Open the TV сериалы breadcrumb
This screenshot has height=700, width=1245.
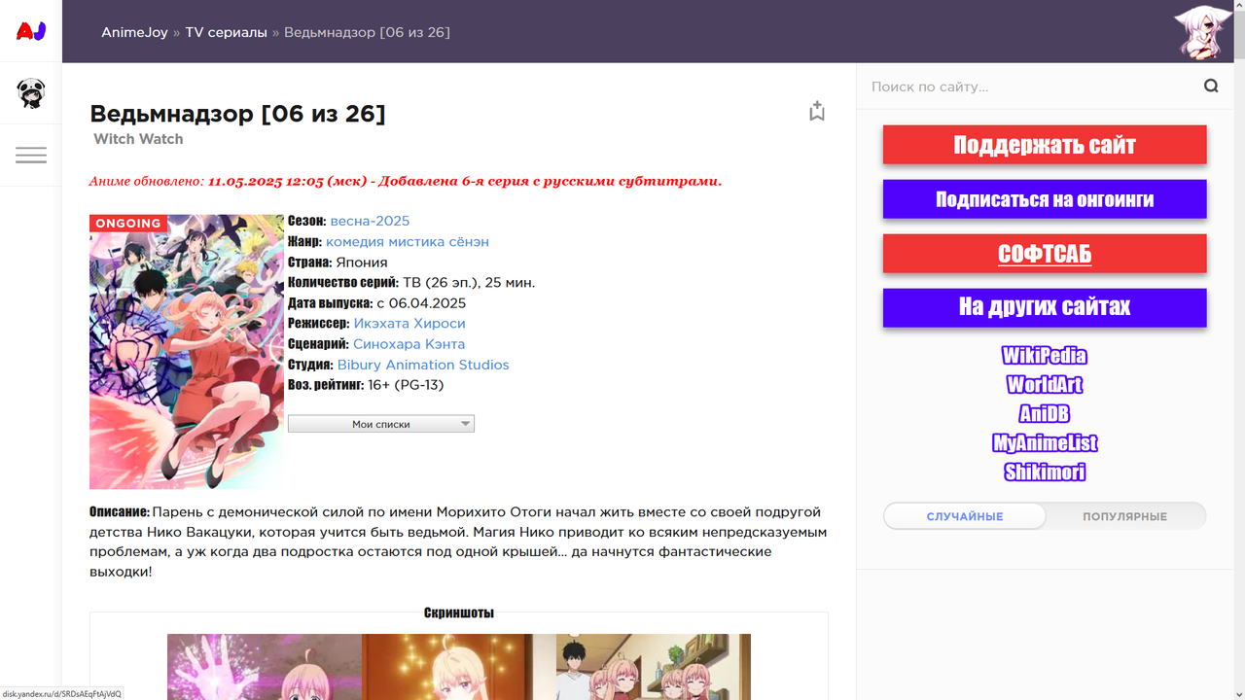226,32
